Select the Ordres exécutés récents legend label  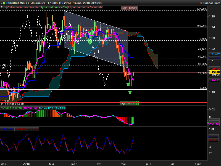tap(23, 7)
